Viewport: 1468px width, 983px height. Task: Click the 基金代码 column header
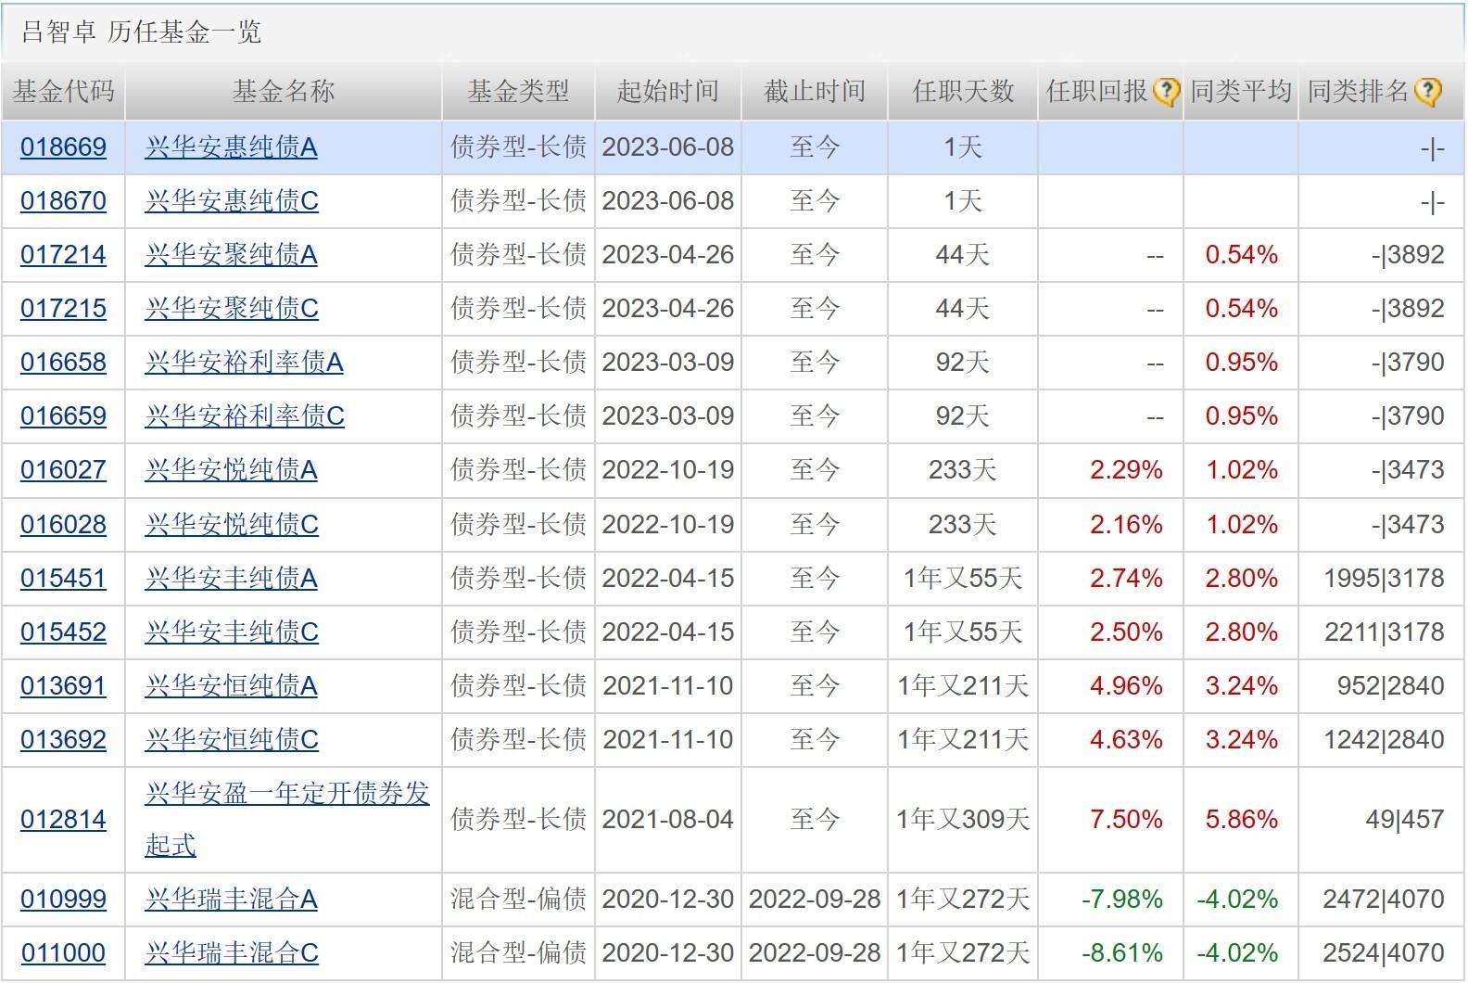click(63, 92)
